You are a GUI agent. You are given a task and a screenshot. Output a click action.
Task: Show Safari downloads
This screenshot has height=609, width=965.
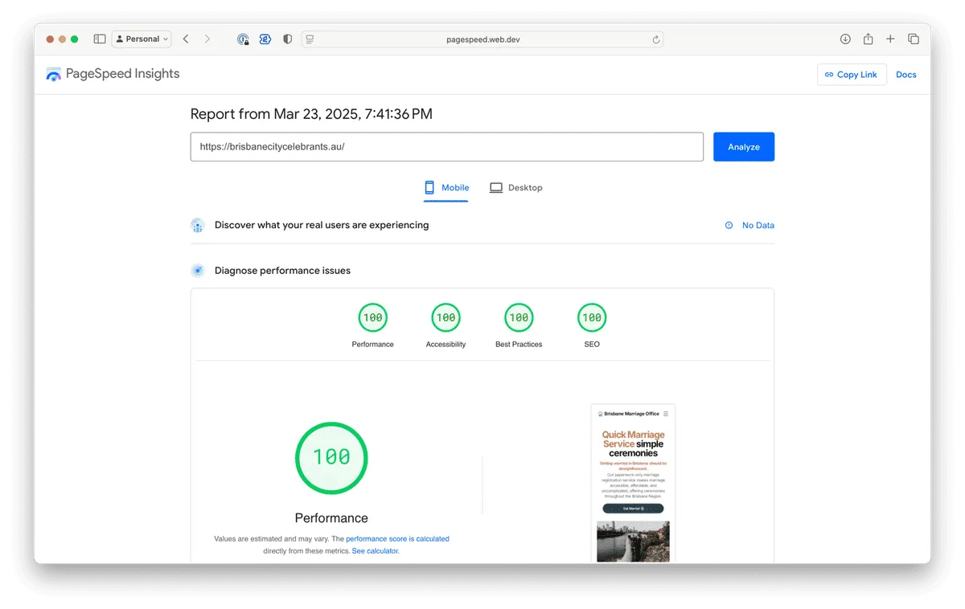point(845,39)
